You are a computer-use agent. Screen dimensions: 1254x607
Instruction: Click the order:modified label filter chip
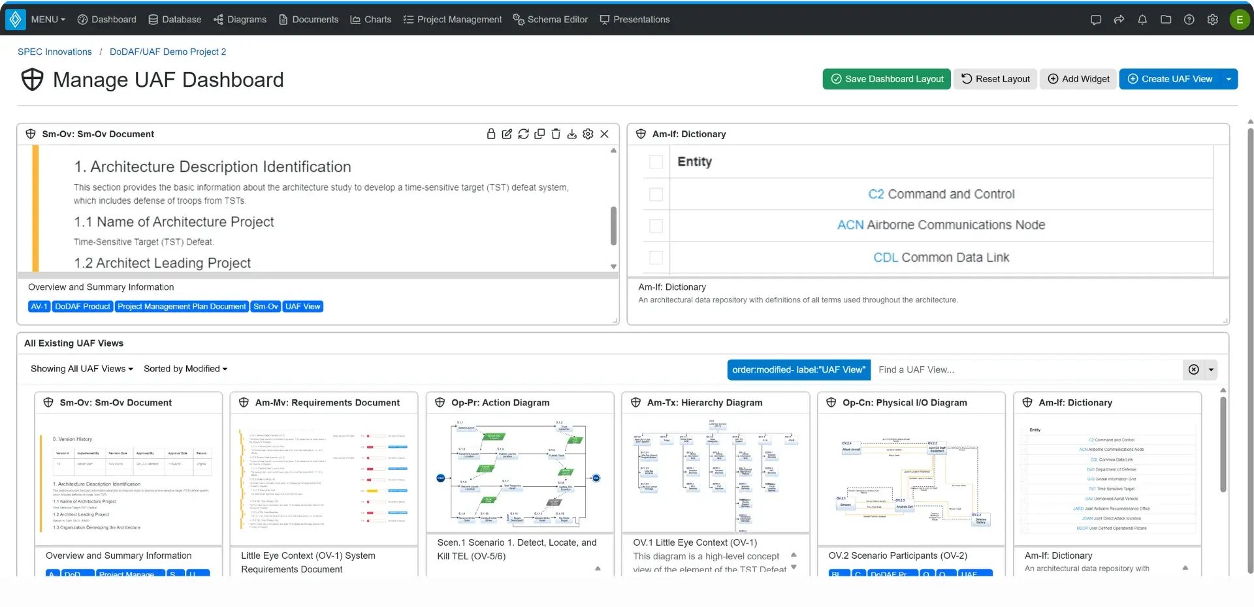pyautogui.click(x=799, y=369)
